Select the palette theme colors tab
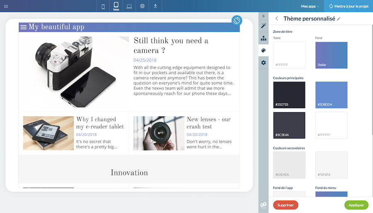The width and height of the screenshot is (373, 213). tap(264, 51)
